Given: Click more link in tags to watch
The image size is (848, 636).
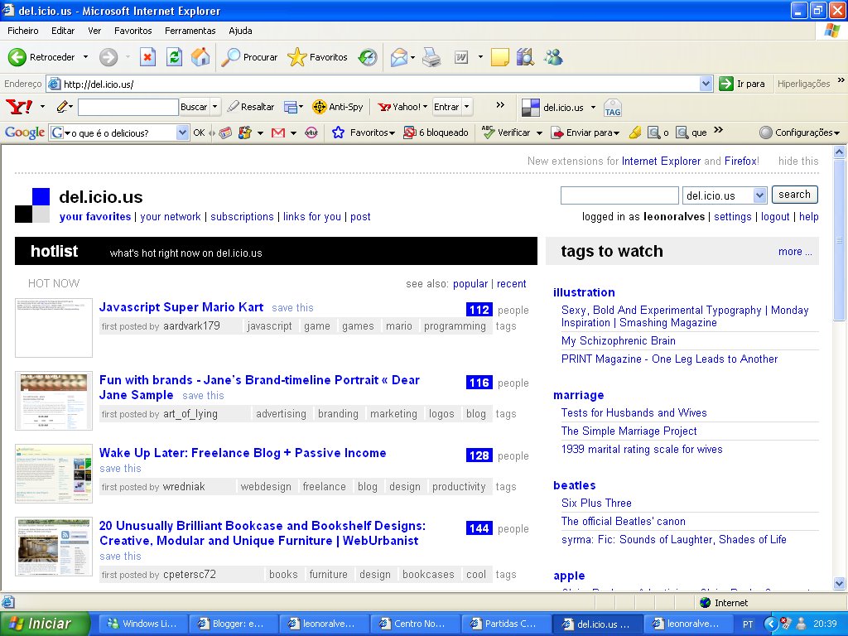Looking at the screenshot, I should tap(795, 252).
